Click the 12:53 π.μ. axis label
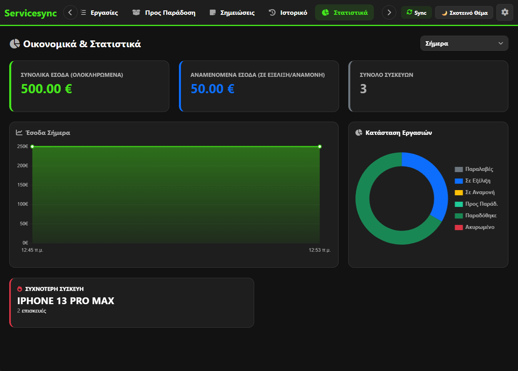The width and height of the screenshot is (518, 371). pyautogui.click(x=319, y=250)
